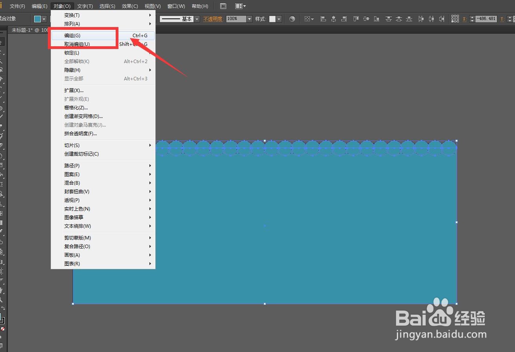Screen dimensions: 515x352
Task: Open the 帮助(H) menu
Action: (200, 6)
